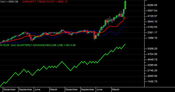
Task: Click the first September label on time axis
Action: [25, 90]
